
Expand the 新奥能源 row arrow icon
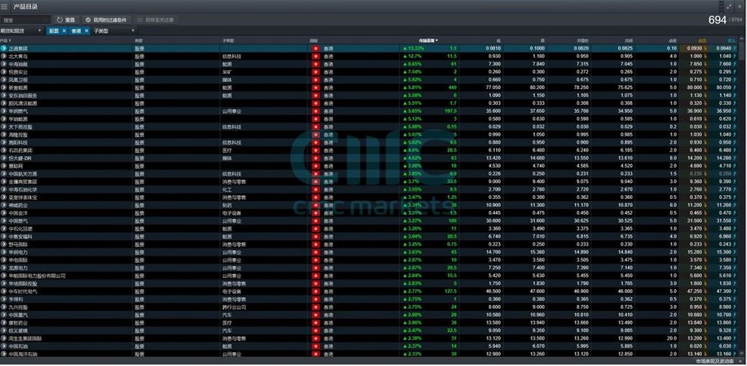(x=4, y=87)
